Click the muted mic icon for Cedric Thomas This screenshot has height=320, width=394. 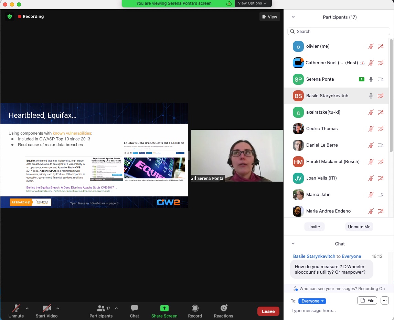click(371, 129)
